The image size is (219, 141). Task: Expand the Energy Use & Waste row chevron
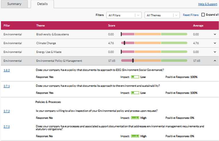point(215,52)
